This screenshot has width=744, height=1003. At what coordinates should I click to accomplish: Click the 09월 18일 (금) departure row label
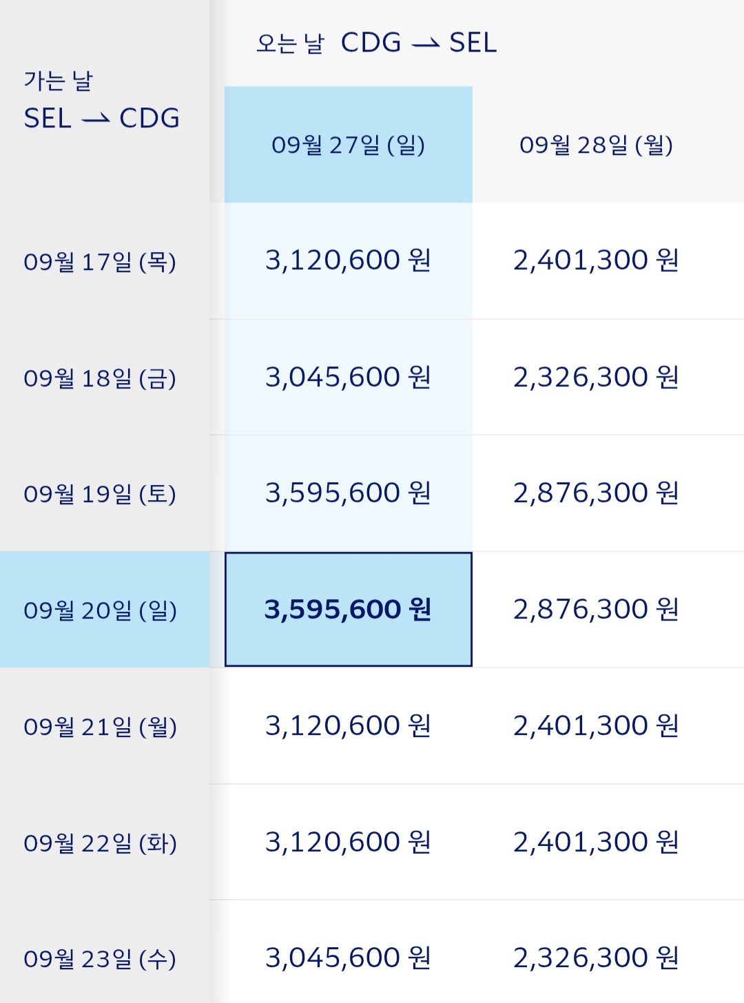101,378
